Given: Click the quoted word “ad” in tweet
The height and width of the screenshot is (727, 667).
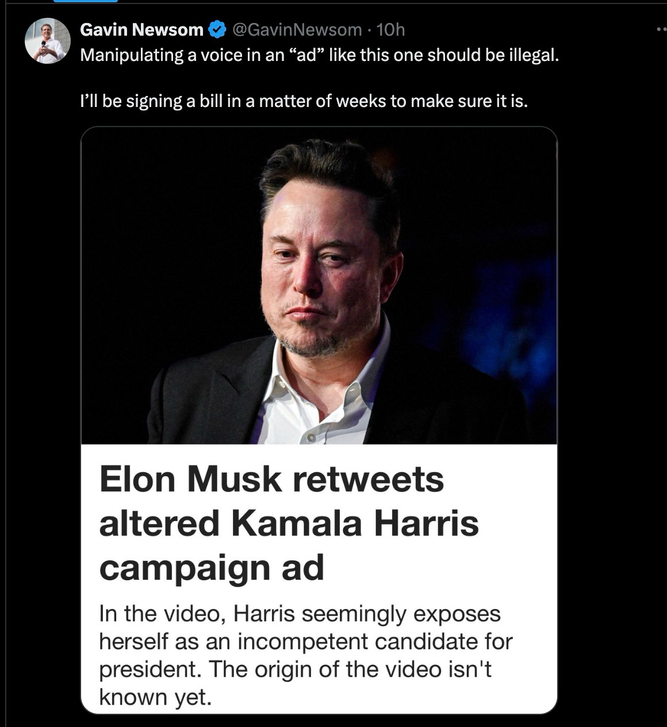Looking at the screenshot, I should (309, 56).
